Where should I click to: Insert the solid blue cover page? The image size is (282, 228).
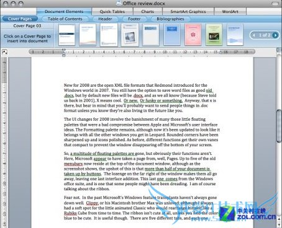(x=172, y=35)
